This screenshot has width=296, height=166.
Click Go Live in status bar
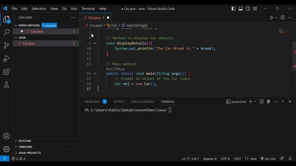click(268, 159)
